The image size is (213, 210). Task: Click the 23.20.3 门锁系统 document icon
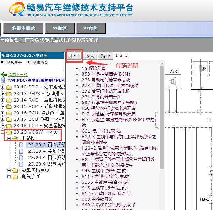click(21, 145)
